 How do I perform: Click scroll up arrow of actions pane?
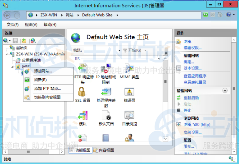coord(234,40)
